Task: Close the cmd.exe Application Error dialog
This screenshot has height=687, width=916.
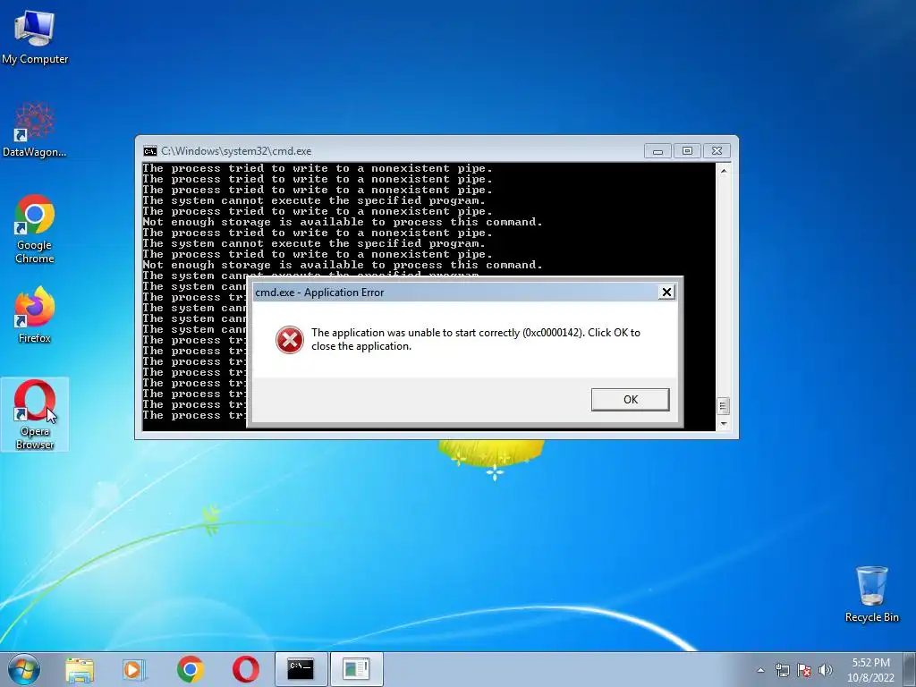Action: (666, 293)
